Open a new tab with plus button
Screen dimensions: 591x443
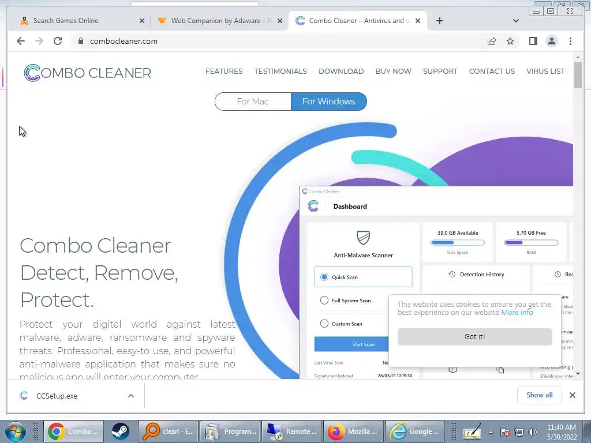click(439, 21)
